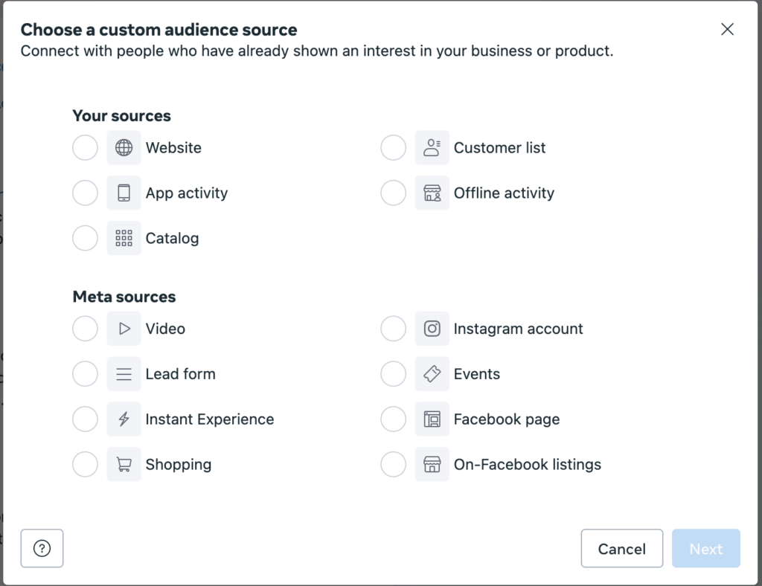Click the phone icon for App activity
Image resolution: width=762 pixels, height=586 pixels.
coord(124,193)
